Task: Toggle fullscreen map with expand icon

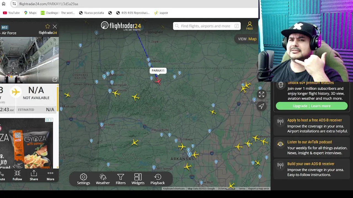Action: coord(261,95)
